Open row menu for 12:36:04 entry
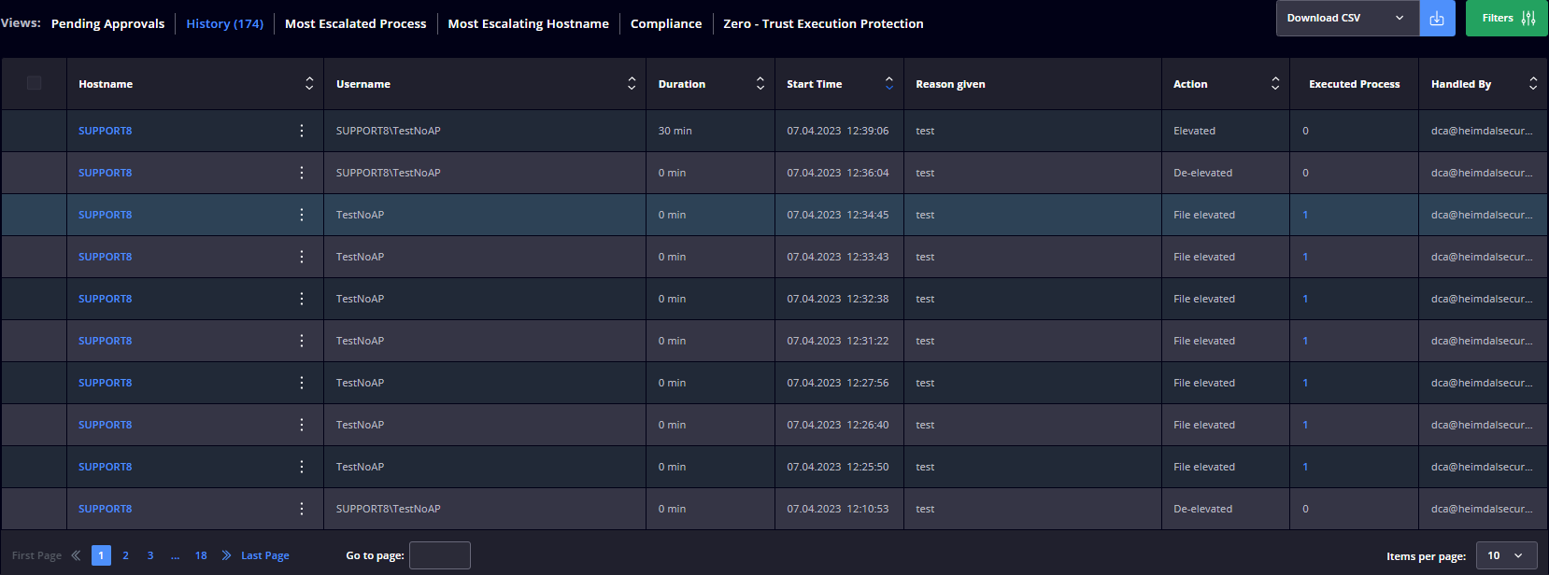Image resolution: width=1549 pixels, height=575 pixels. point(301,173)
